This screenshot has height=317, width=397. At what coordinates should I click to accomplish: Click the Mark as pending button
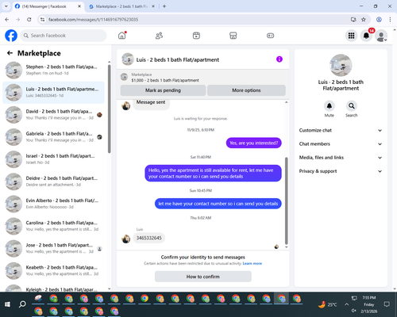pyautogui.click(x=163, y=90)
